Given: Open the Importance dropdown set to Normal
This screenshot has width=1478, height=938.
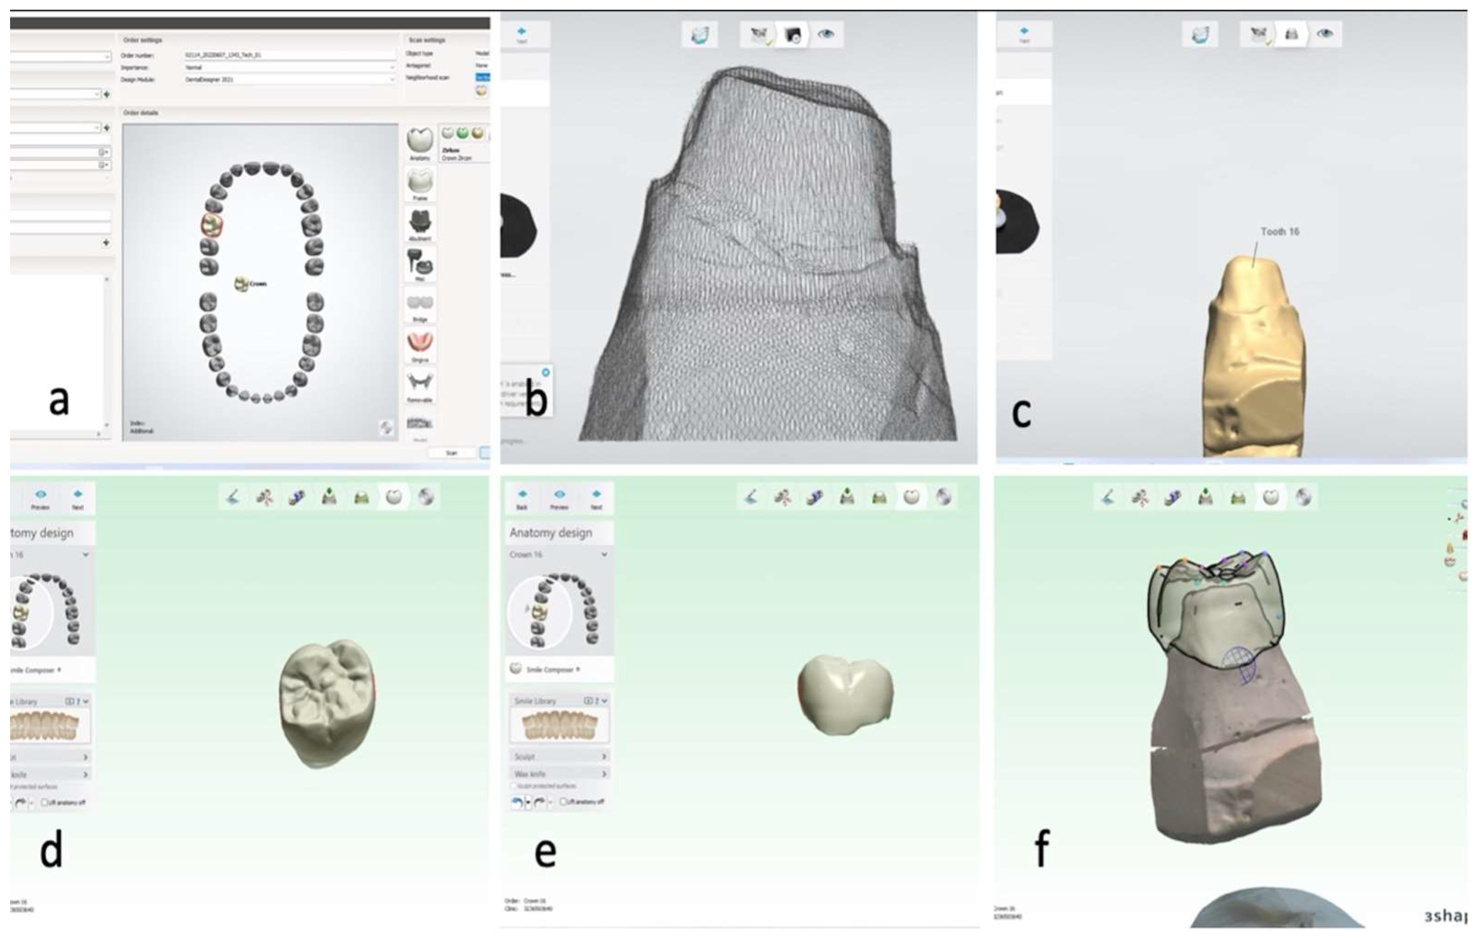Looking at the screenshot, I should click(289, 68).
